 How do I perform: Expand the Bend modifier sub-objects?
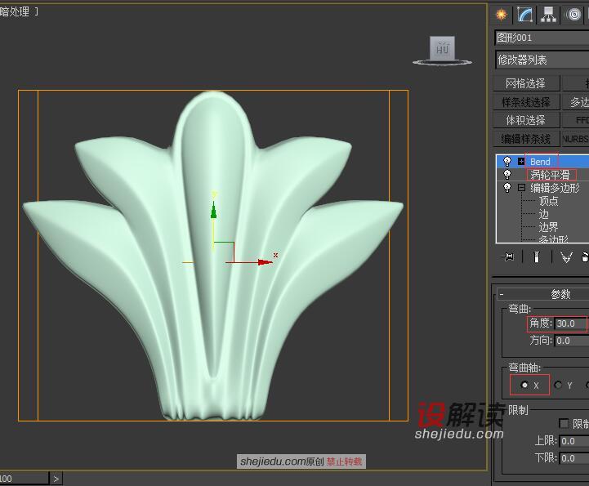click(521, 162)
